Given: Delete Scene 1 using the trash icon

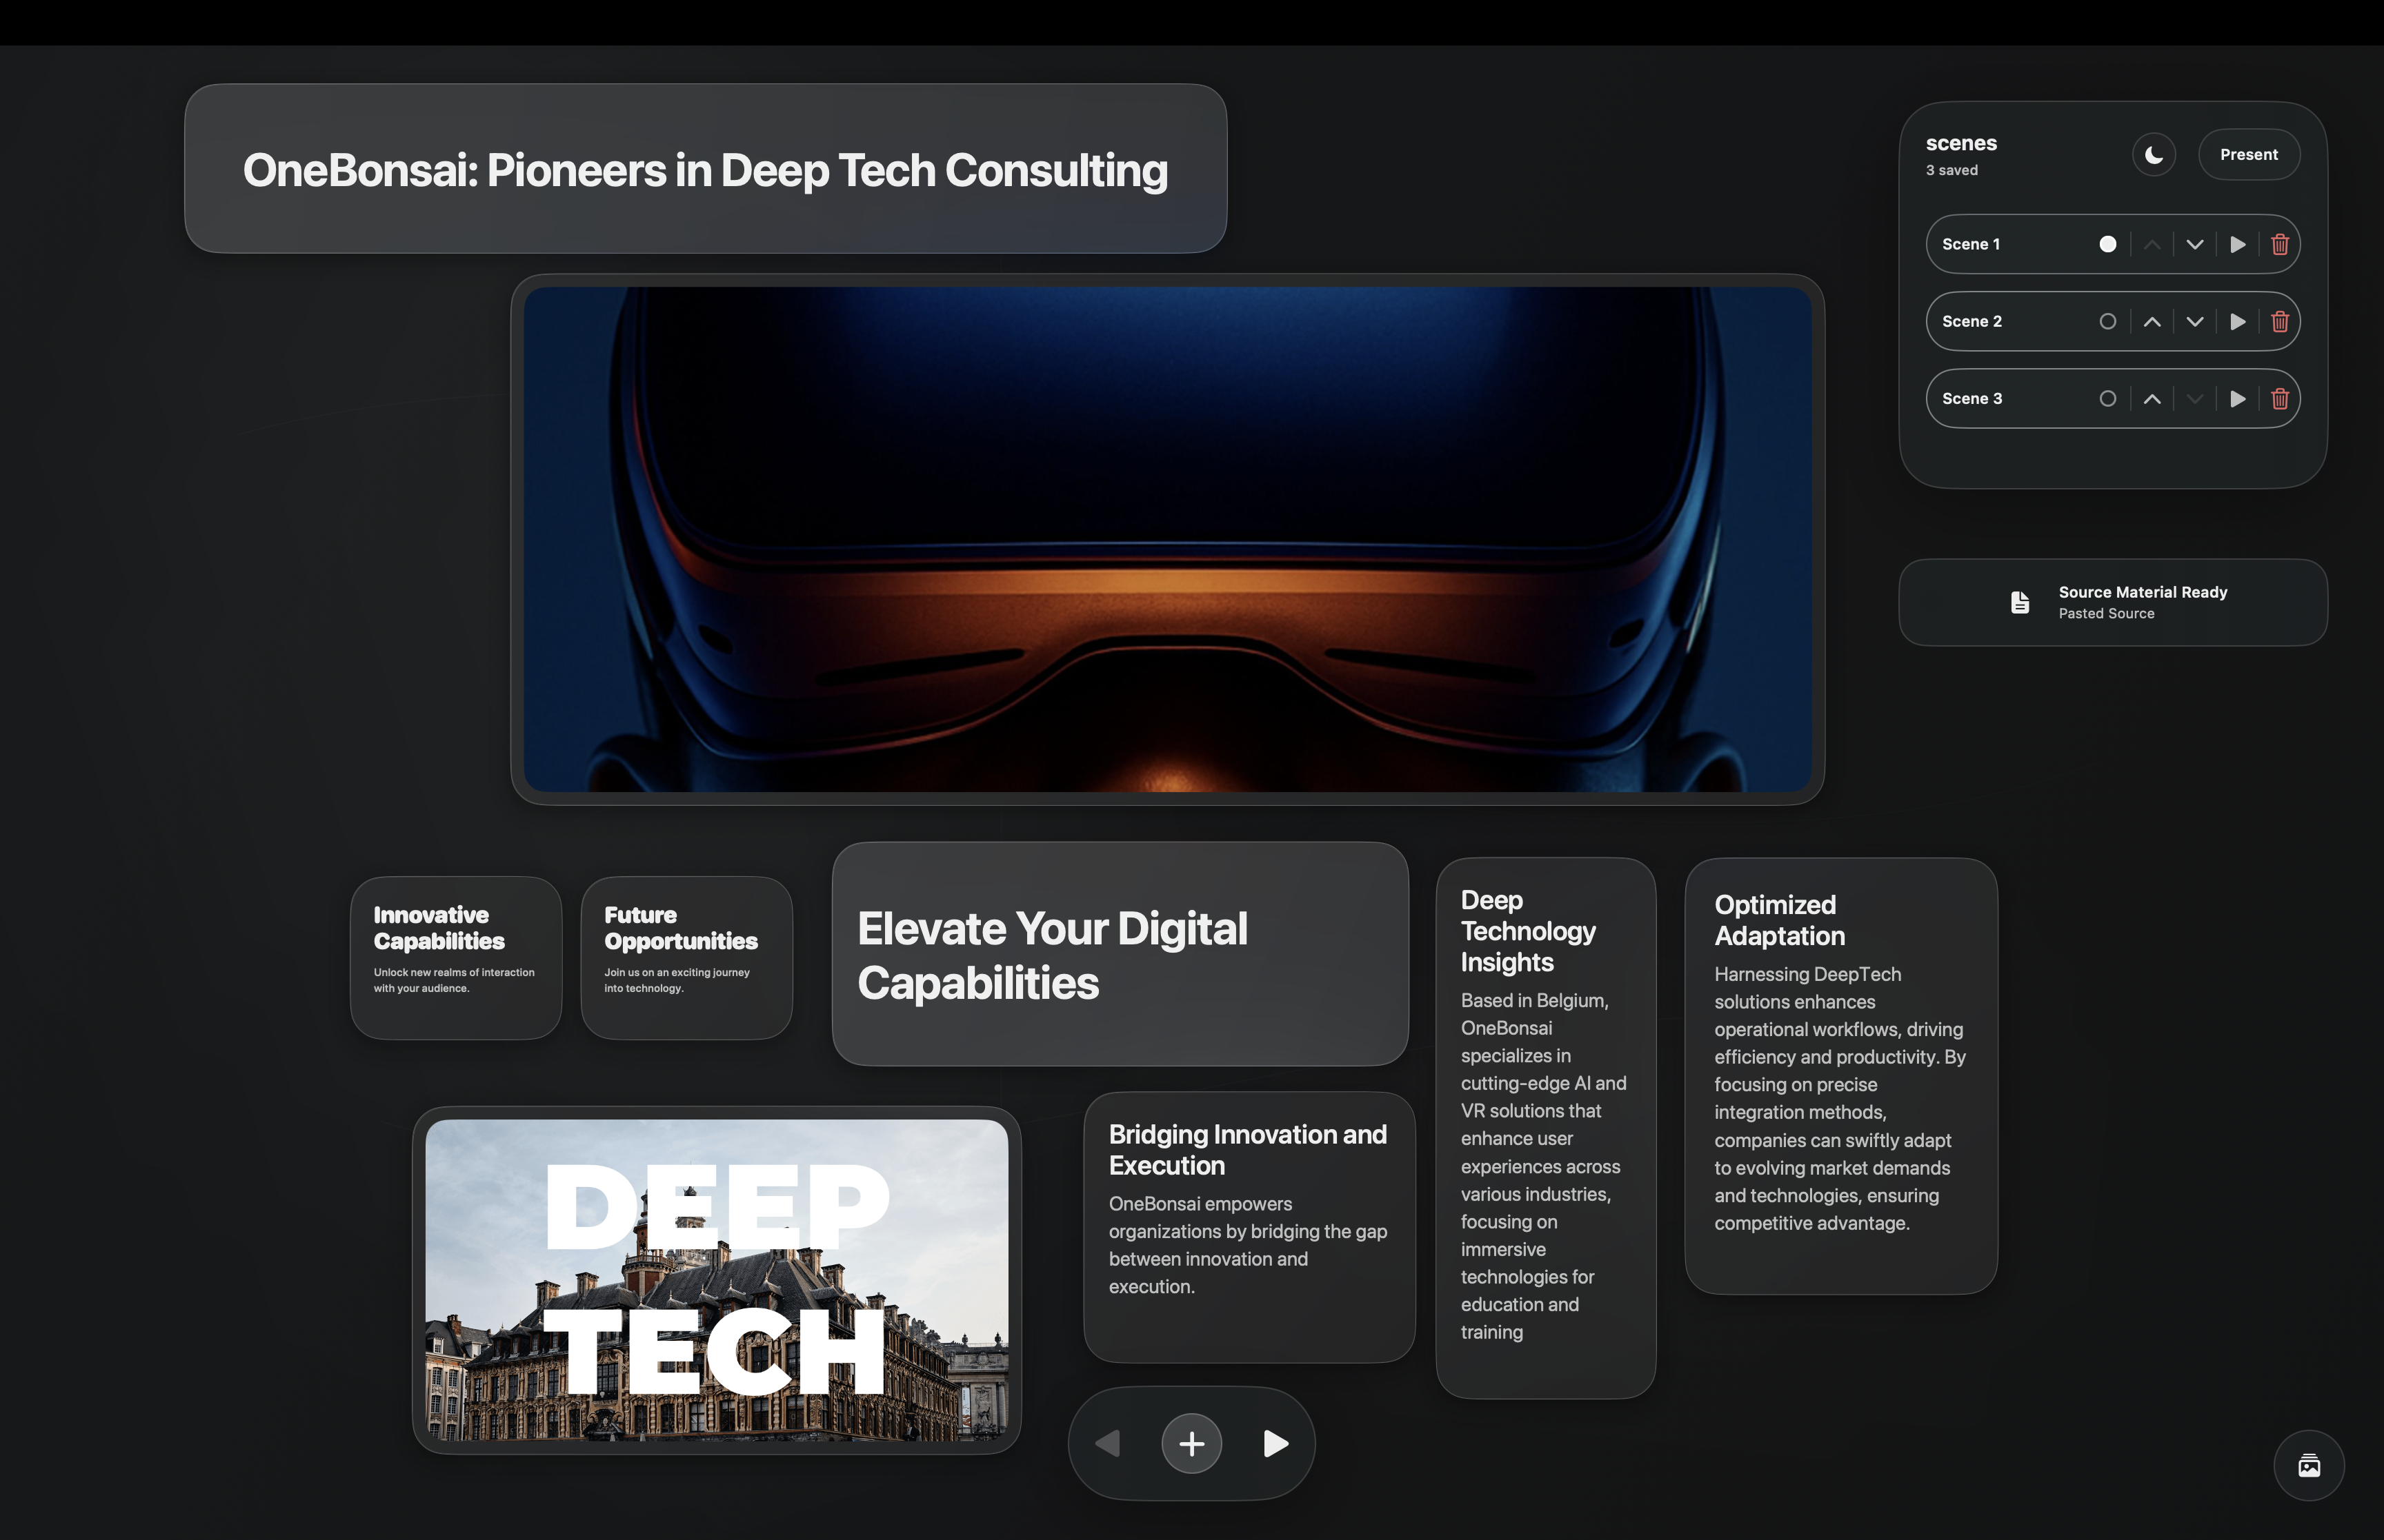Looking at the screenshot, I should 2280,243.
